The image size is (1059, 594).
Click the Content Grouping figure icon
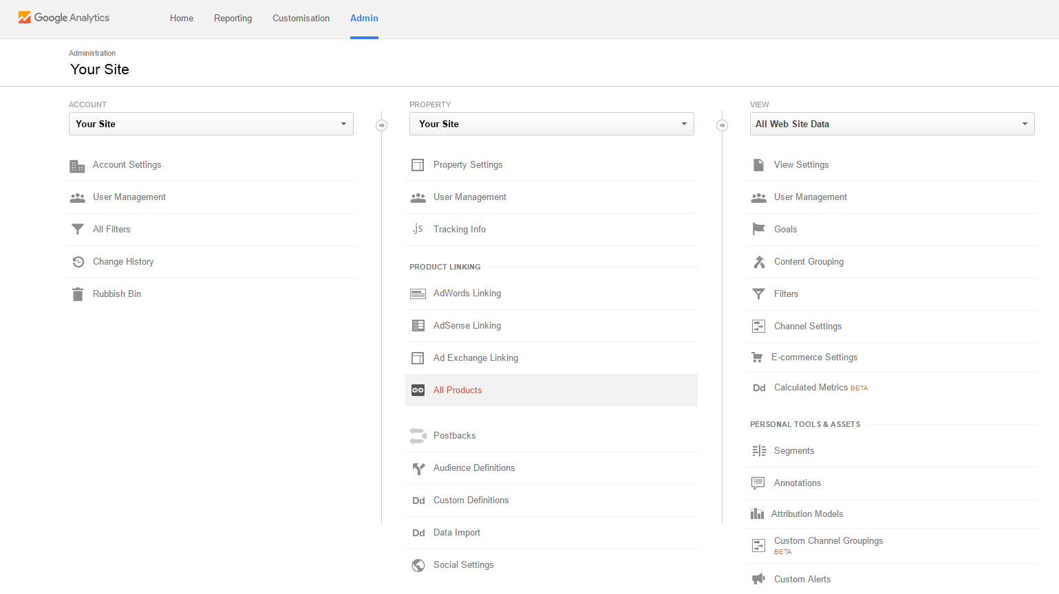pyautogui.click(x=759, y=262)
